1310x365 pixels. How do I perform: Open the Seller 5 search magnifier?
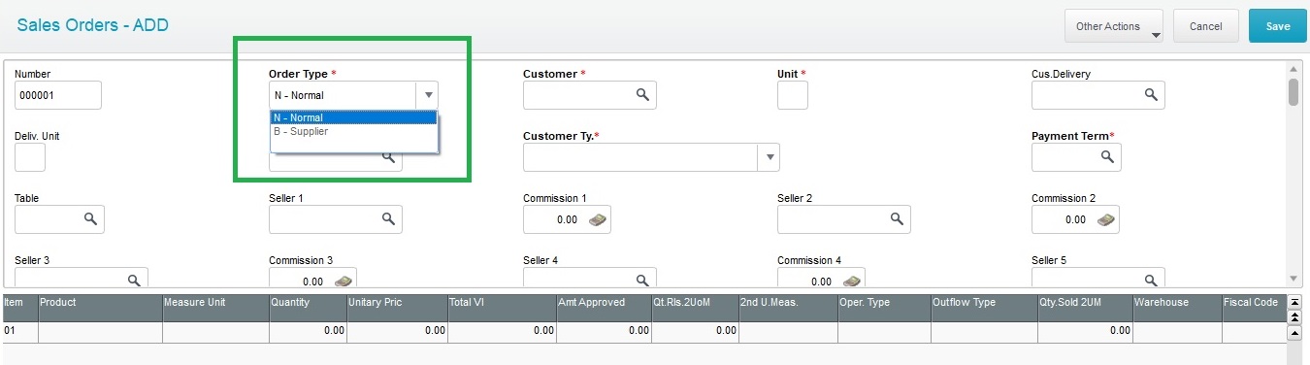pos(1150,280)
